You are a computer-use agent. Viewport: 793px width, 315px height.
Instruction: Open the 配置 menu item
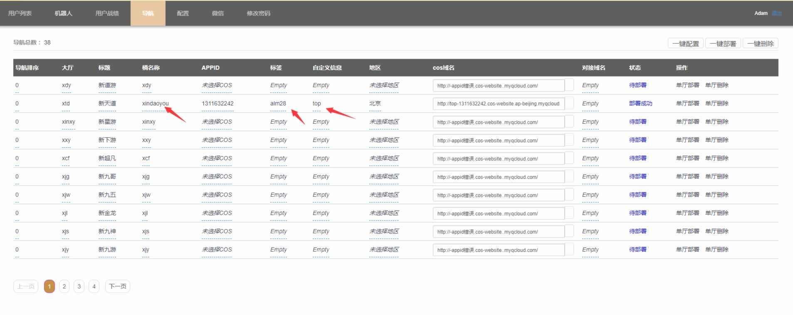183,13
